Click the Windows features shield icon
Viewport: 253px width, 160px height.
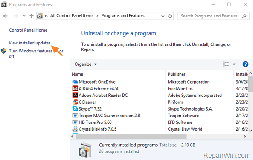click(3, 51)
